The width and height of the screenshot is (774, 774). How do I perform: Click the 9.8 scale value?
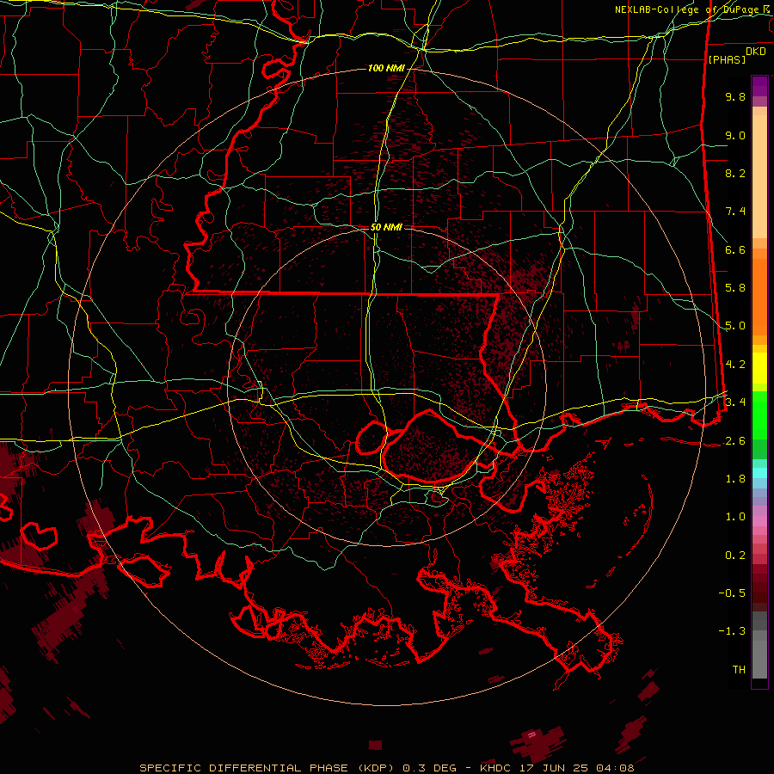[735, 96]
